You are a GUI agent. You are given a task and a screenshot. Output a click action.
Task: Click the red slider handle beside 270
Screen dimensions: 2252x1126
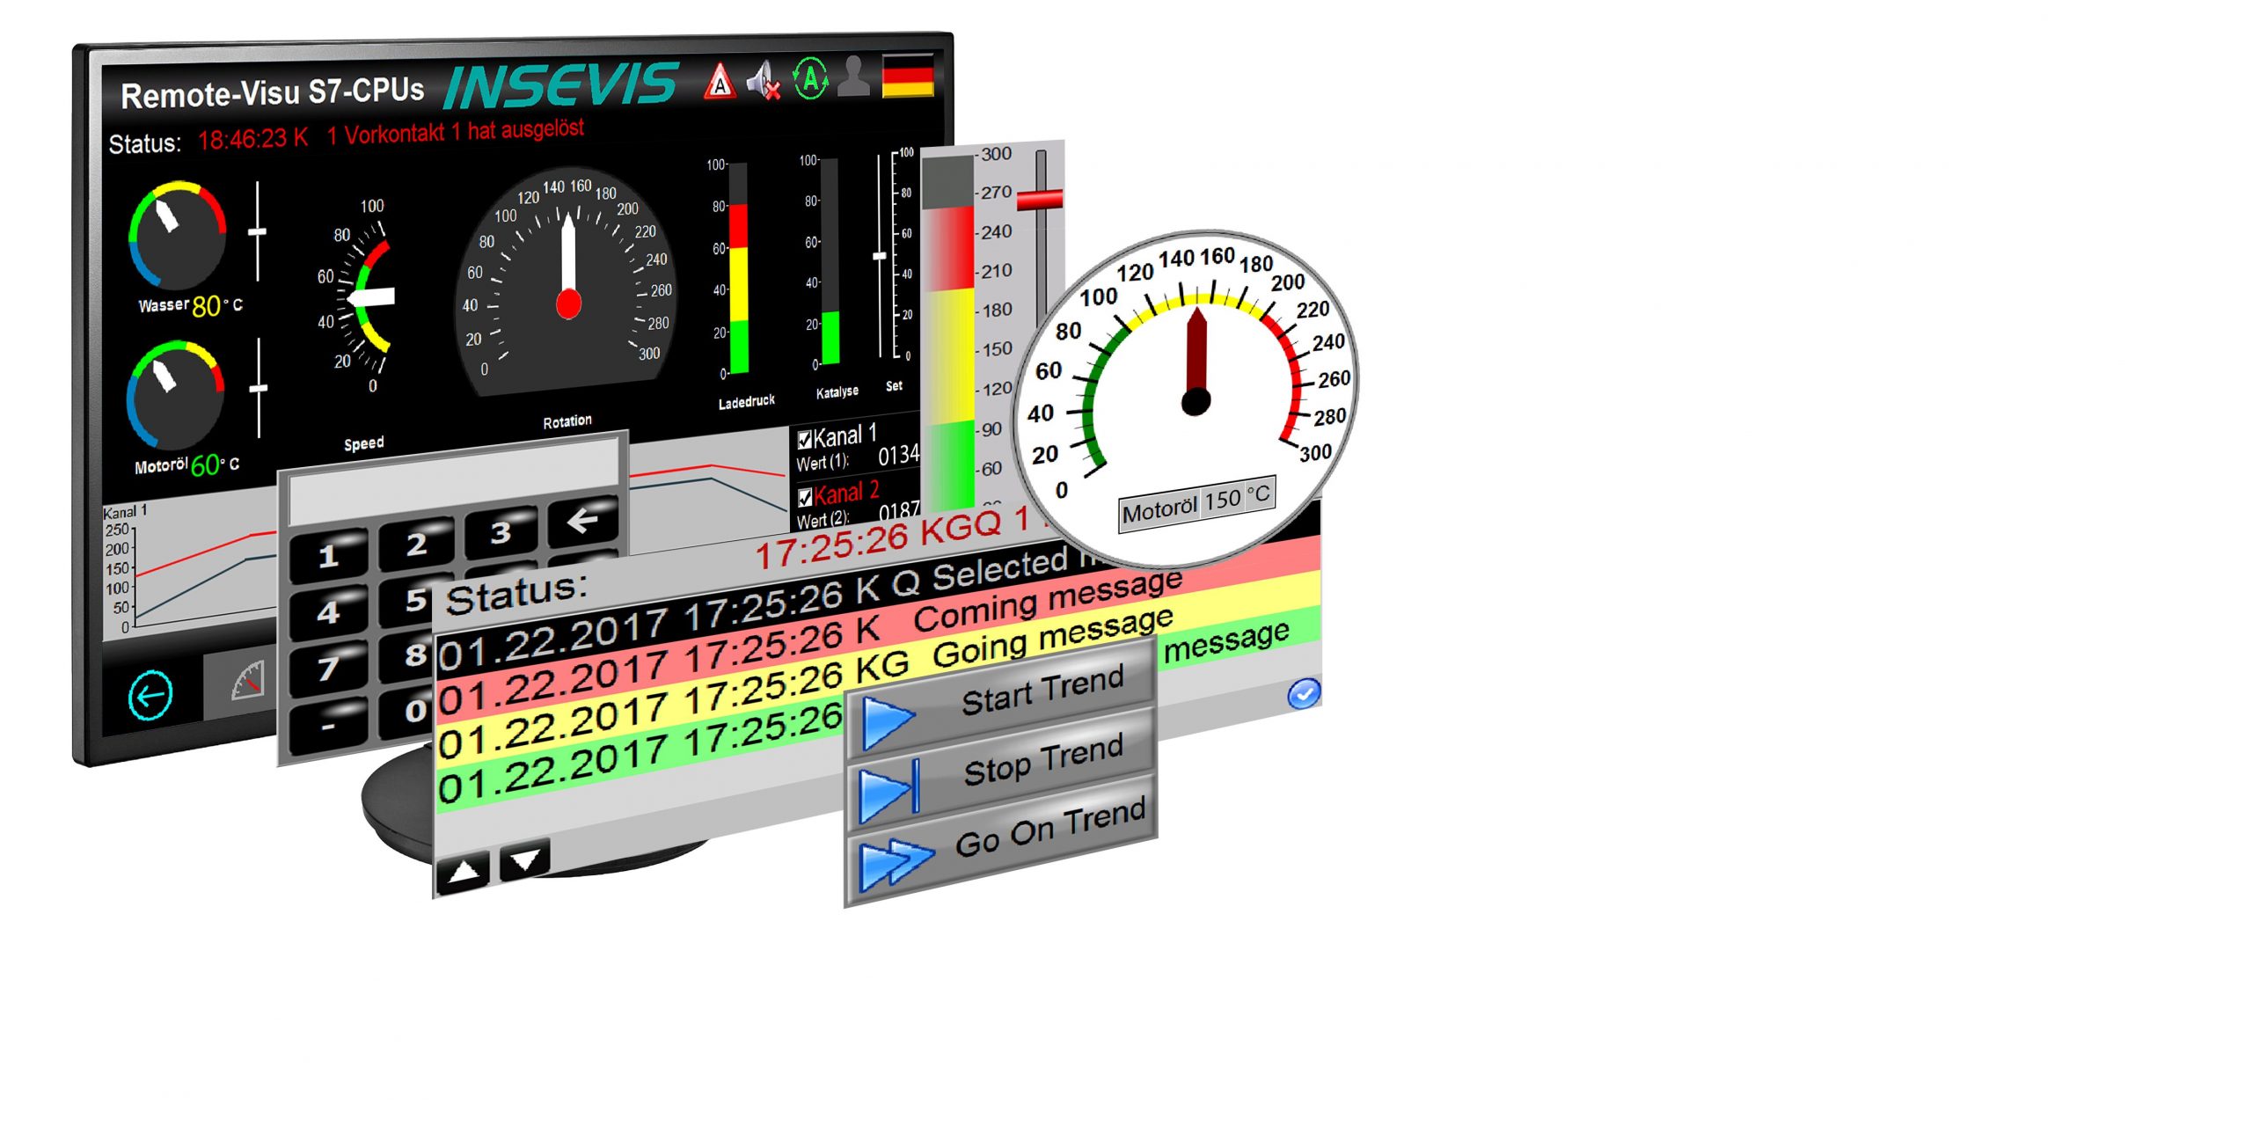coord(1039,200)
